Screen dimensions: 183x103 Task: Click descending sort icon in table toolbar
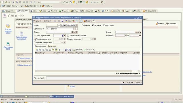tap(70, 50)
